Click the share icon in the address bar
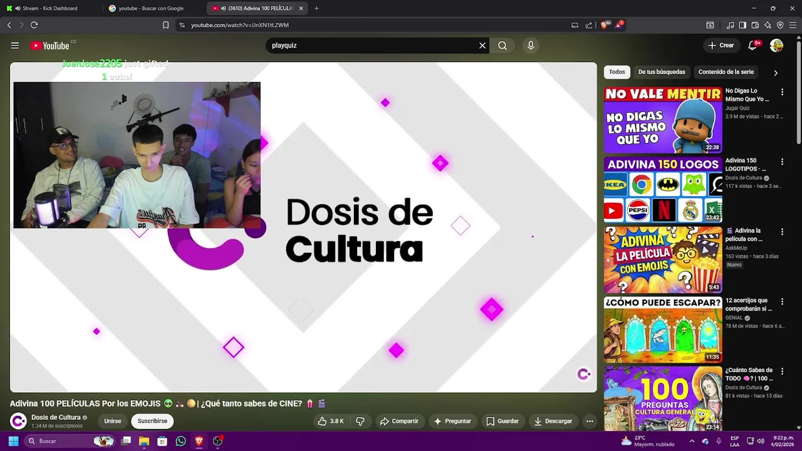802x451 pixels. click(x=589, y=25)
